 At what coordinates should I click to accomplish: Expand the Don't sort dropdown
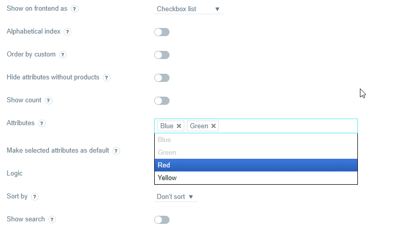[176, 197]
